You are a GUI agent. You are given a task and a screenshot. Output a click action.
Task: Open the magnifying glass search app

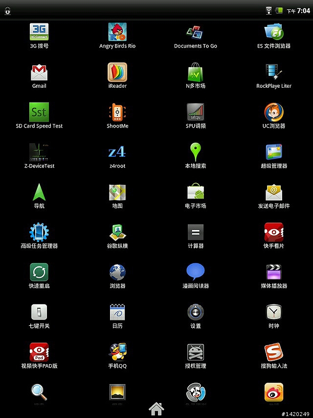coord(39,392)
